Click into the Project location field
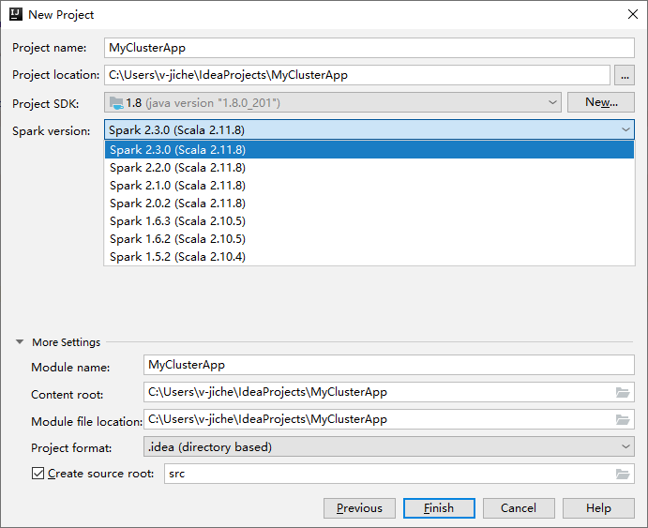This screenshot has width=648, height=528. [x=357, y=75]
